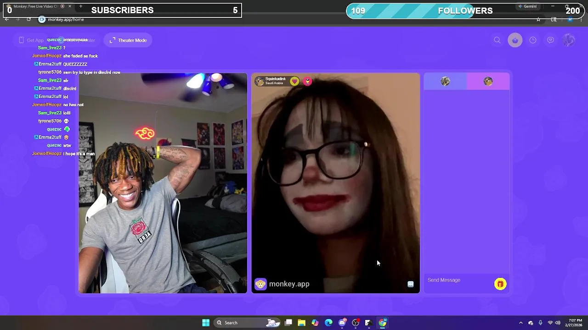
Task: Click chat message 'she faded as fuck'
Action: pyautogui.click(x=80, y=56)
